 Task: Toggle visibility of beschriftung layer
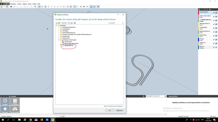[216, 36]
